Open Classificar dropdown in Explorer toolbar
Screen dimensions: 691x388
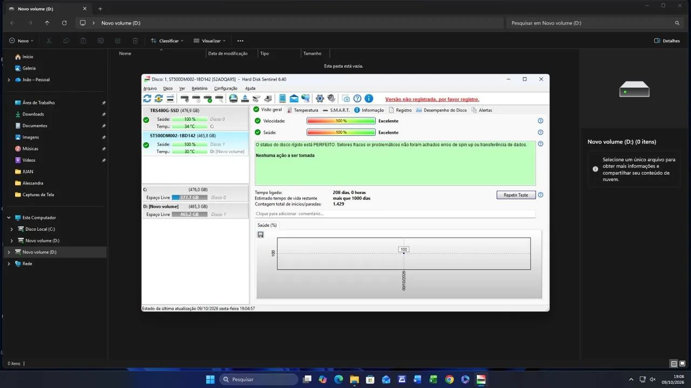pyautogui.click(x=167, y=40)
